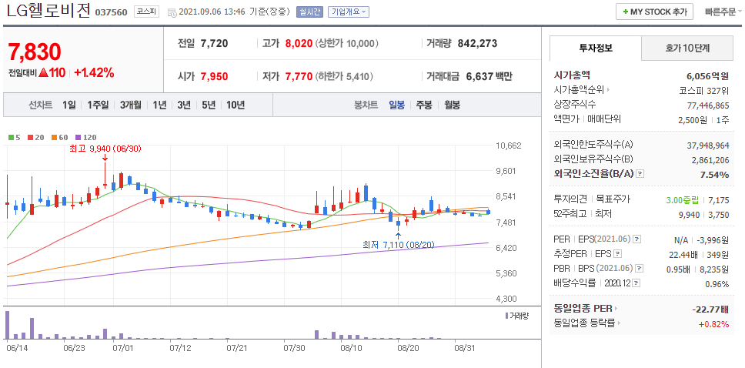Click the green 5-day moving average swatch
This screenshot has height=368, width=745.
point(12,137)
